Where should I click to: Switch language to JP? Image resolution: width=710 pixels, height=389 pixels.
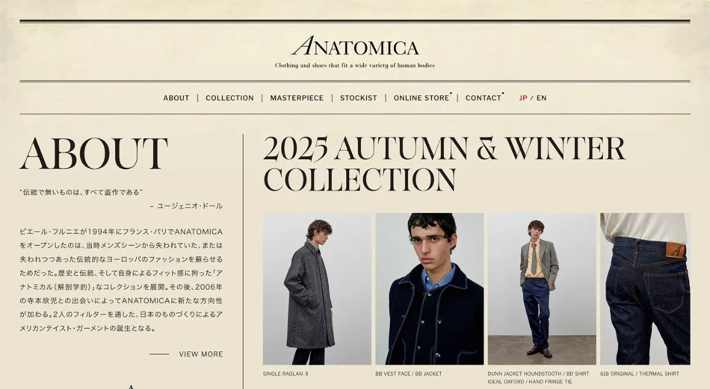523,98
